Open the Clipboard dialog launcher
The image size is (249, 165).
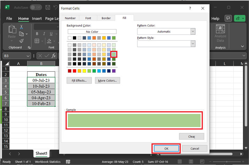[x=29, y=47]
